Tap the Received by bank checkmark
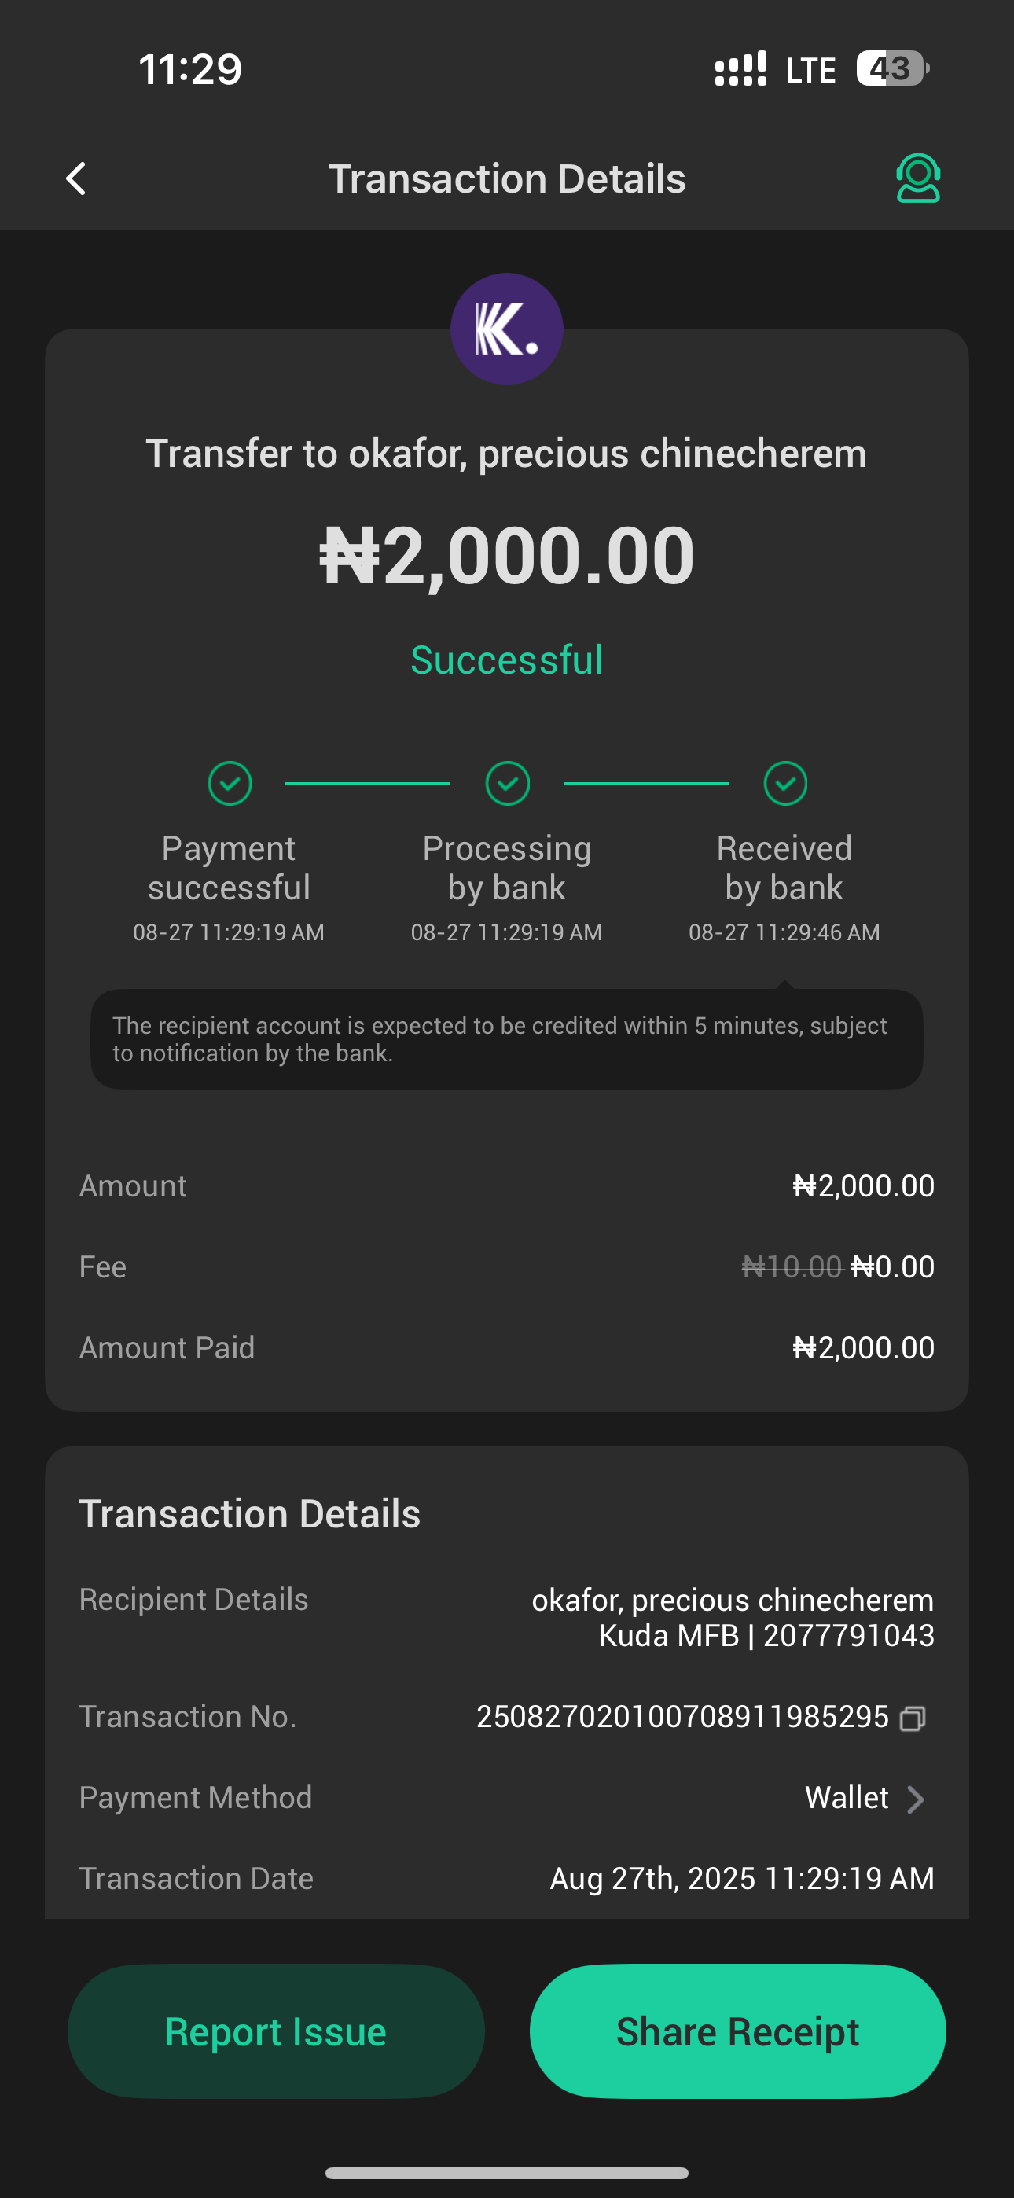Viewport: 1014px width, 2198px height. point(785,783)
